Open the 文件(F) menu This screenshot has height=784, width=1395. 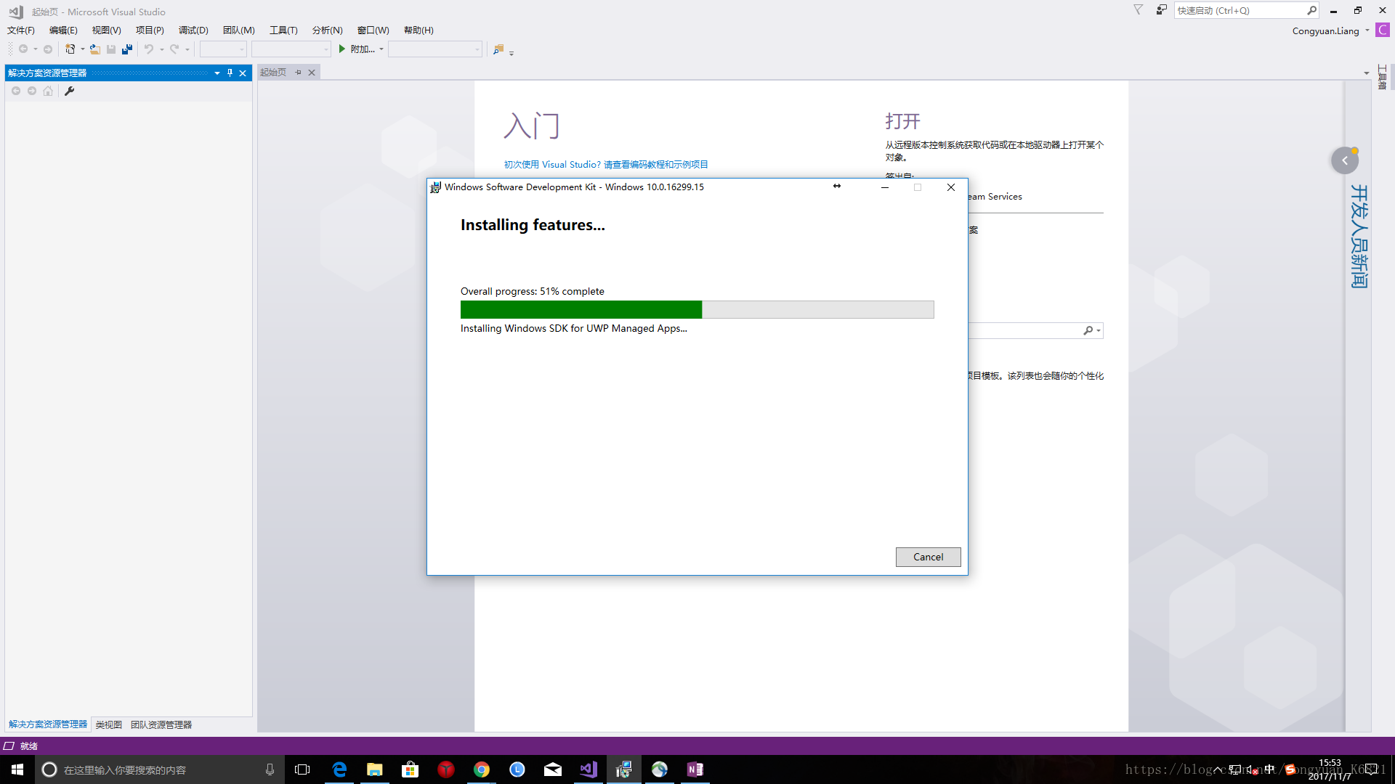click(21, 30)
